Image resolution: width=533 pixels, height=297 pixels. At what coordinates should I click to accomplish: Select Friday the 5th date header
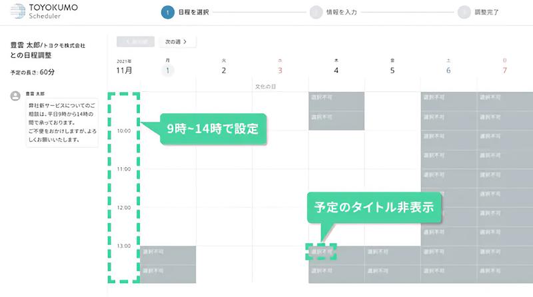(x=392, y=71)
